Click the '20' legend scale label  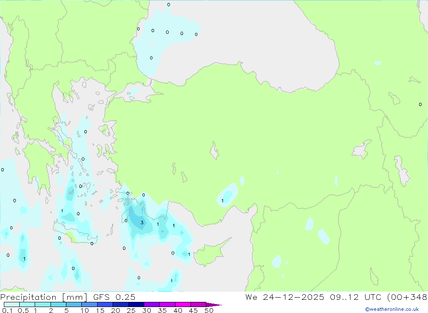pyautogui.click(x=116, y=310)
